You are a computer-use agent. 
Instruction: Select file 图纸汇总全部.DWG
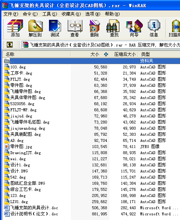click(x=28, y=183)
